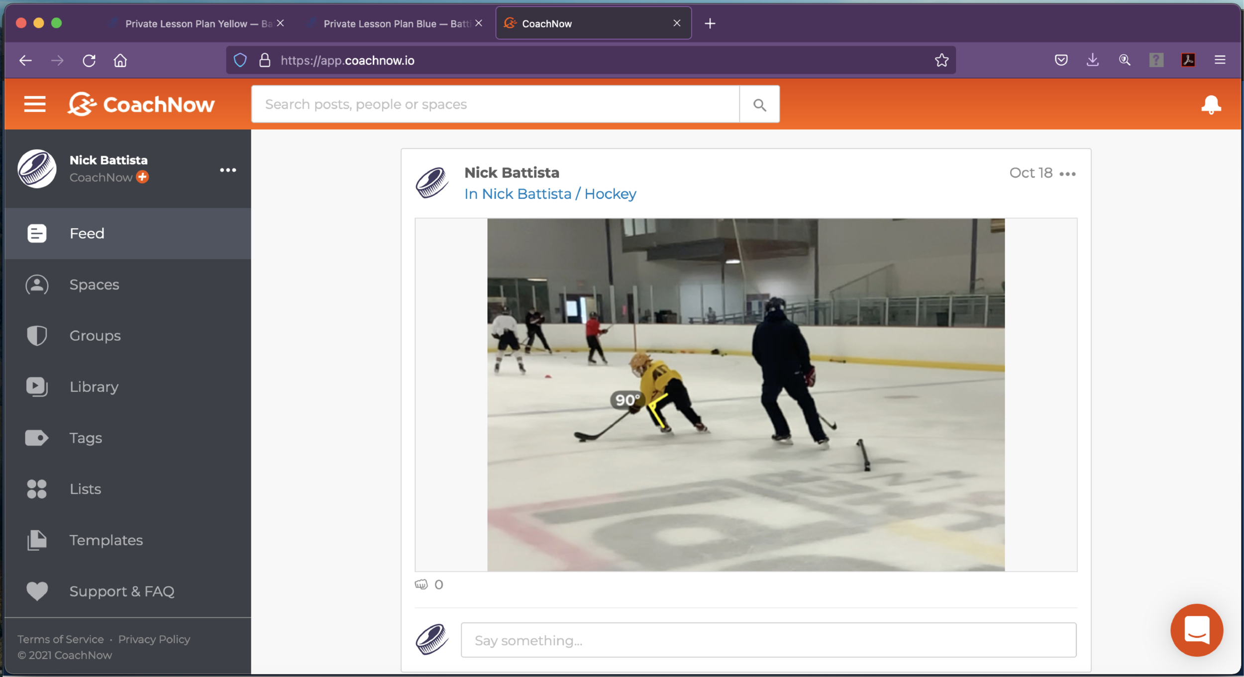Image resolution: width=1244 pixels, height=677 pixels.
Task: Reload the page with refresh icon
Action: pos(89,61)
